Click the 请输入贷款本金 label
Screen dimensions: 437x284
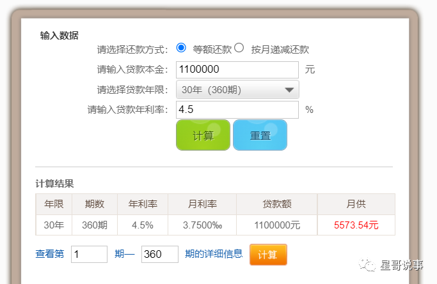132,70
